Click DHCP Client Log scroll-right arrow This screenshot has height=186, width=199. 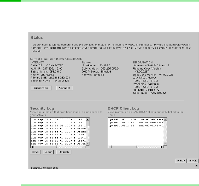[x=162, y=147]
